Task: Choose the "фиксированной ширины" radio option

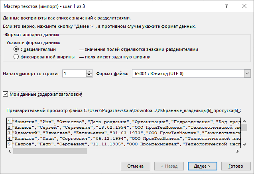Action: [x=16, y=57]
